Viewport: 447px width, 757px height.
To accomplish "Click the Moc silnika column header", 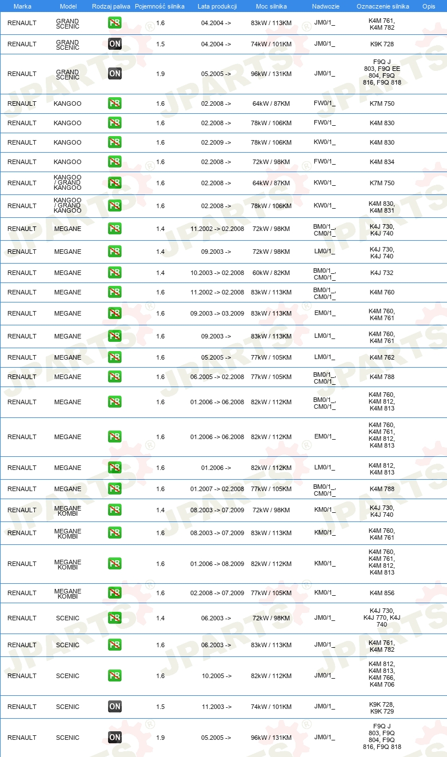I will point(271,6).
